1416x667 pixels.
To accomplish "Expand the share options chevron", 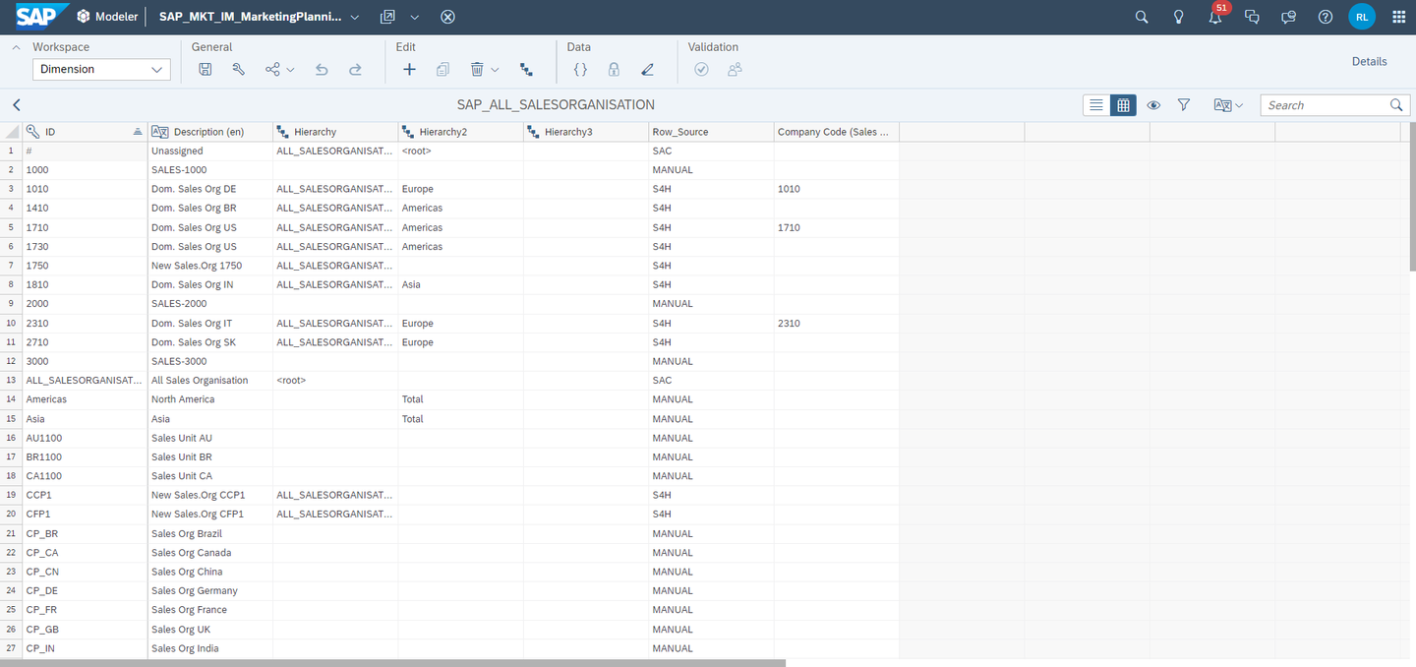I will coord(291,70).
